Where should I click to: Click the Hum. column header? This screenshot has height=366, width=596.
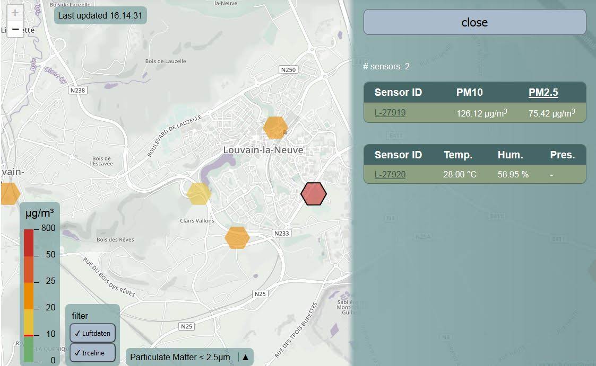(510, 155)
